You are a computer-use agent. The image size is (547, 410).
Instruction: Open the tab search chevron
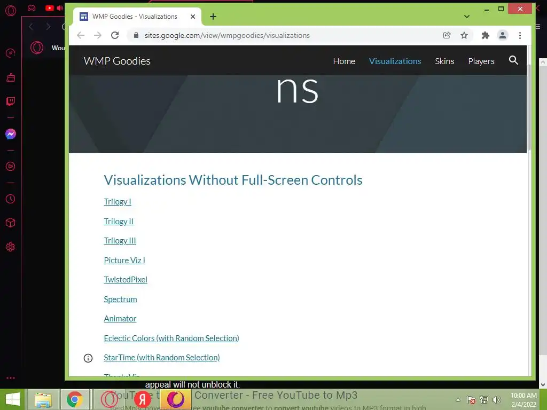(x=467, y=17)
